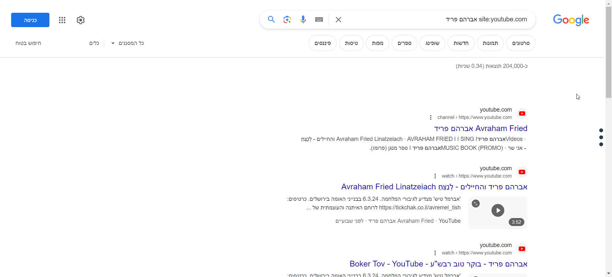Click the tickchak.co.il link in snippet

point(419,208)
